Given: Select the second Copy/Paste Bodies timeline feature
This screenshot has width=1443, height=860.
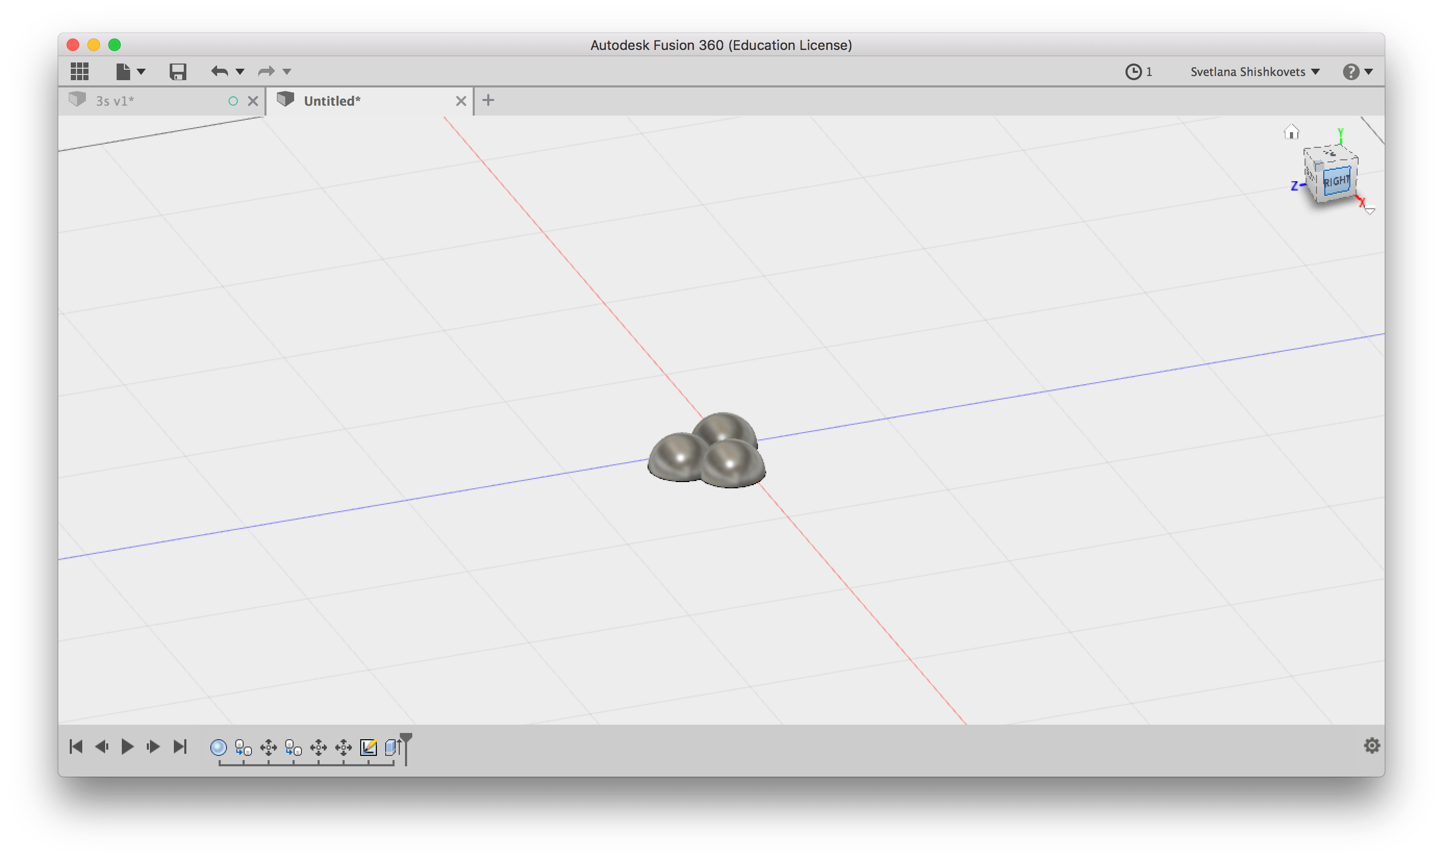Looking at the screenshot, I should 293,748.
